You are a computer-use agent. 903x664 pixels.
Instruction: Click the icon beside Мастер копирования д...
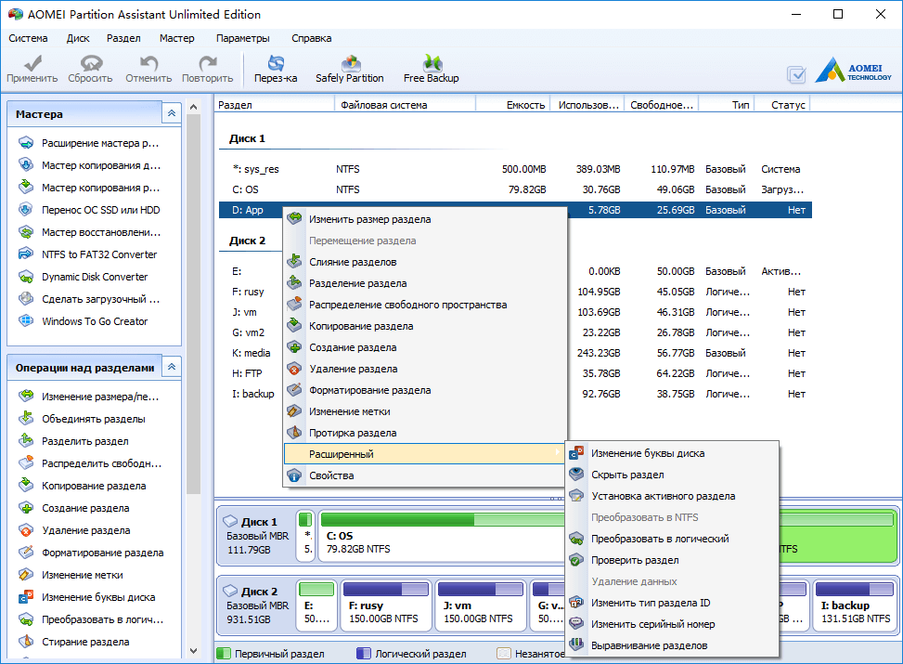[26, 165]
